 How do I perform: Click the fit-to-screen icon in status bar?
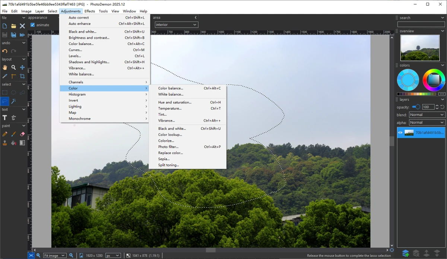pyautogui.click(x=31, y=255)
